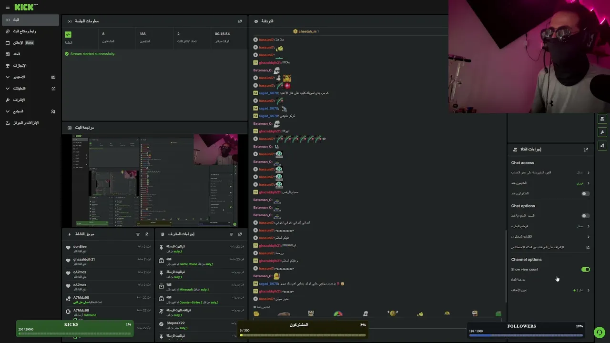This screenshot has width=610, height=343.
Task: Toggle Show view count switch
Action: (x=586, y=270)
